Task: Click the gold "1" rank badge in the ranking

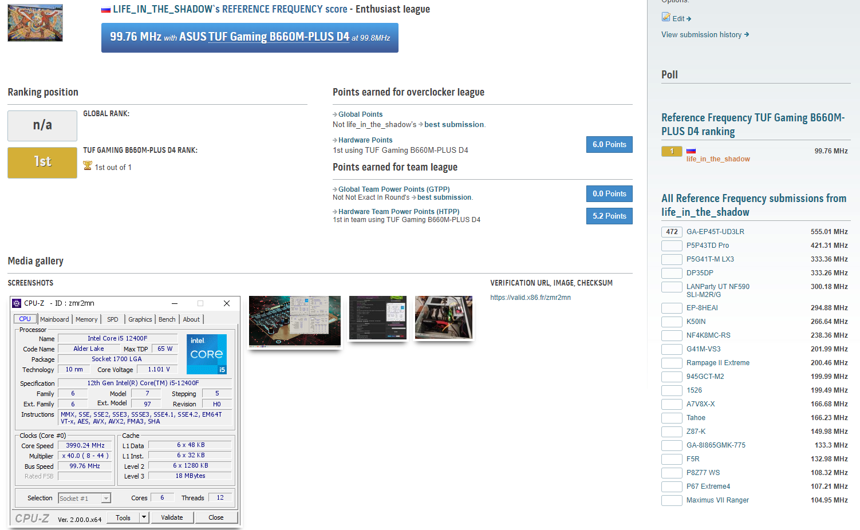Action: click(672, 151)
